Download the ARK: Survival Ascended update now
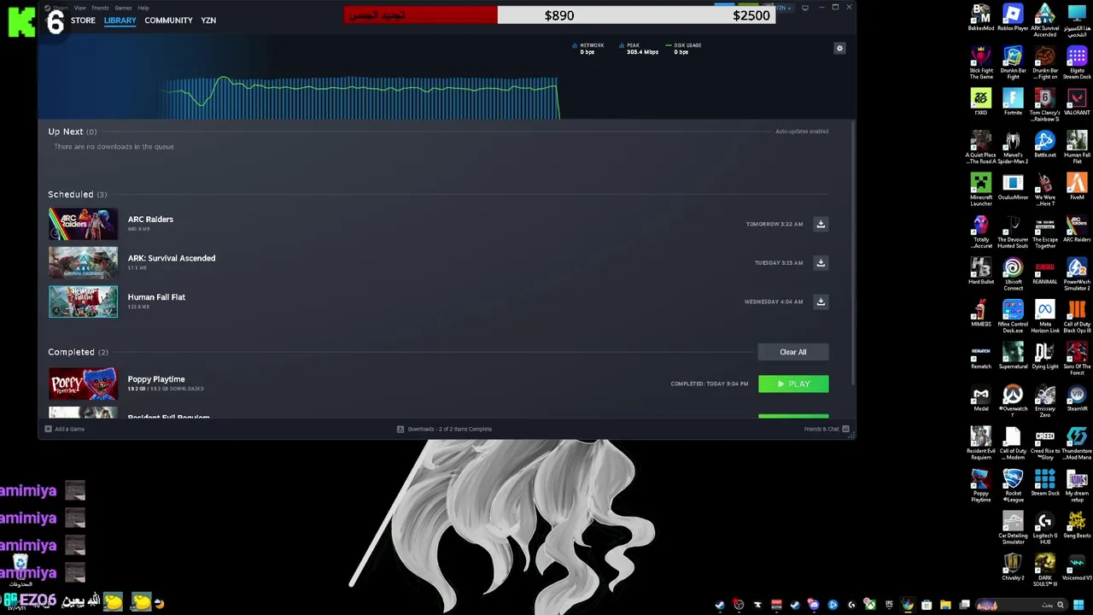Screen dimensions: 1093x615 tap(821, 263)
